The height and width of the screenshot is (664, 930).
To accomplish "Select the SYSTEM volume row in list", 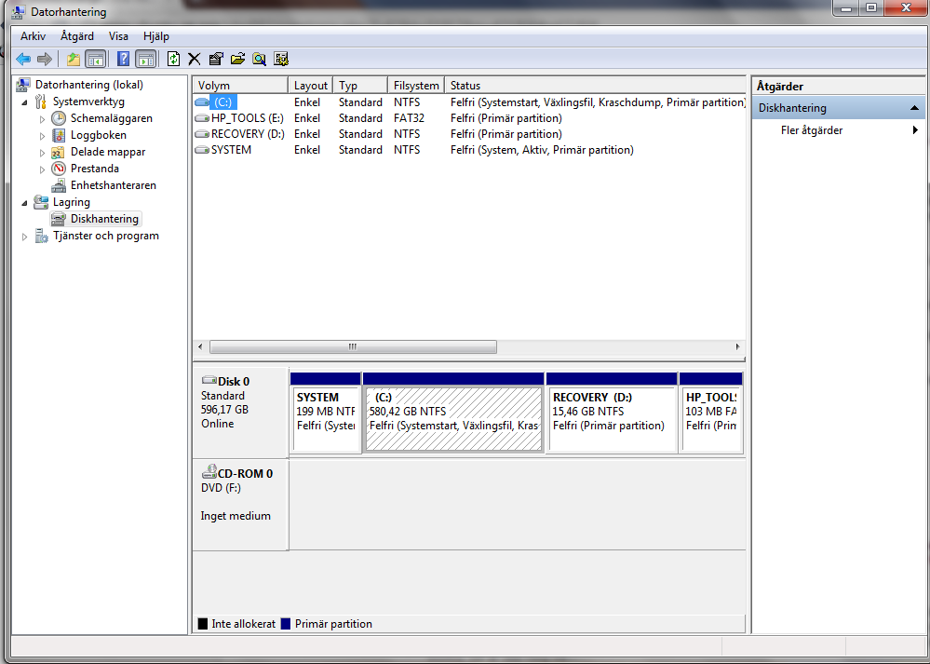I will (469, 150).
